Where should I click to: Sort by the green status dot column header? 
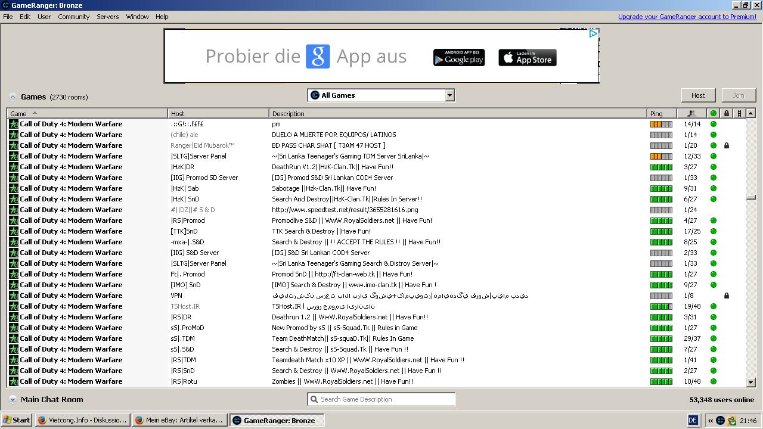coord(714,113)
